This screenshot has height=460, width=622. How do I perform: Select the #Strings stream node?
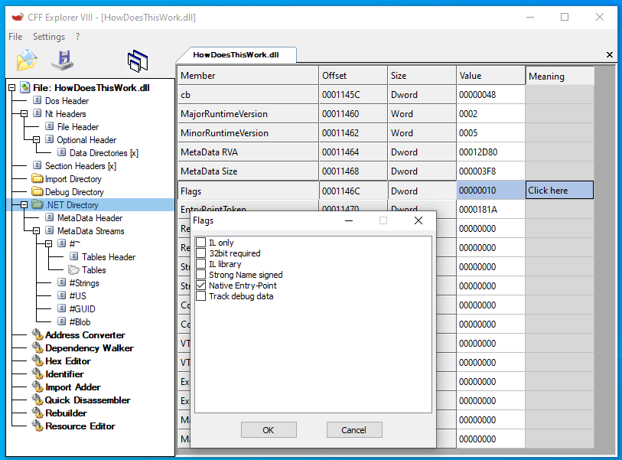84,283
